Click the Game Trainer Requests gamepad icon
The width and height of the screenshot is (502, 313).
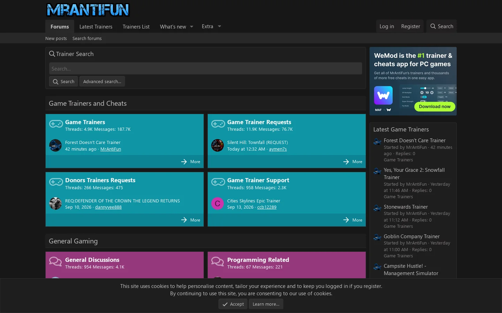point(218,124)
